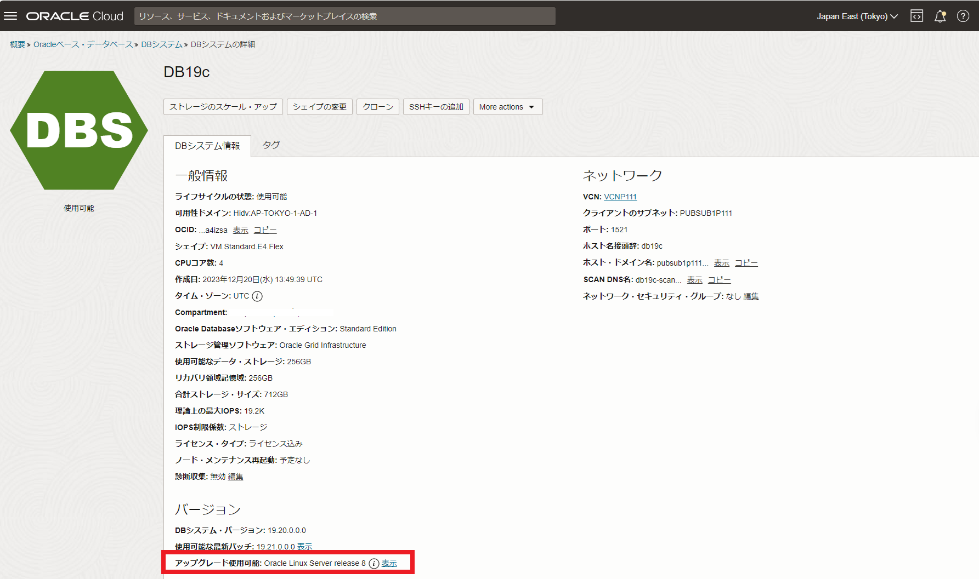
Task: Select the shape value VM.Standard.E4.Flex
Action: click(x=247, y=246)
